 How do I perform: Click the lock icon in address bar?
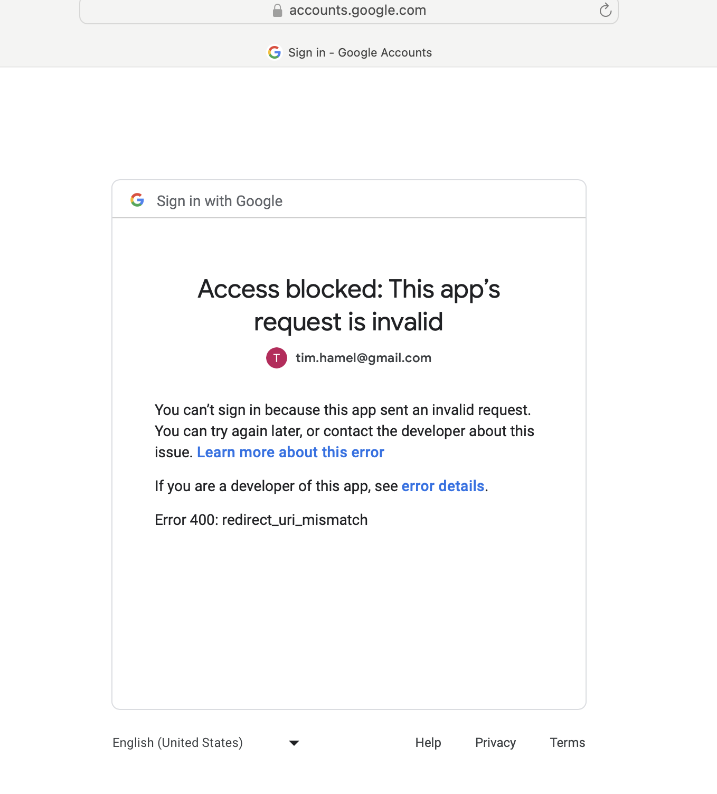tap(277, 11)
